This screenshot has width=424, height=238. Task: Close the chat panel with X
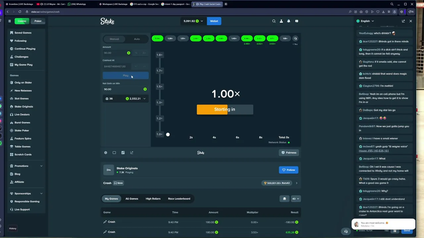411,21
